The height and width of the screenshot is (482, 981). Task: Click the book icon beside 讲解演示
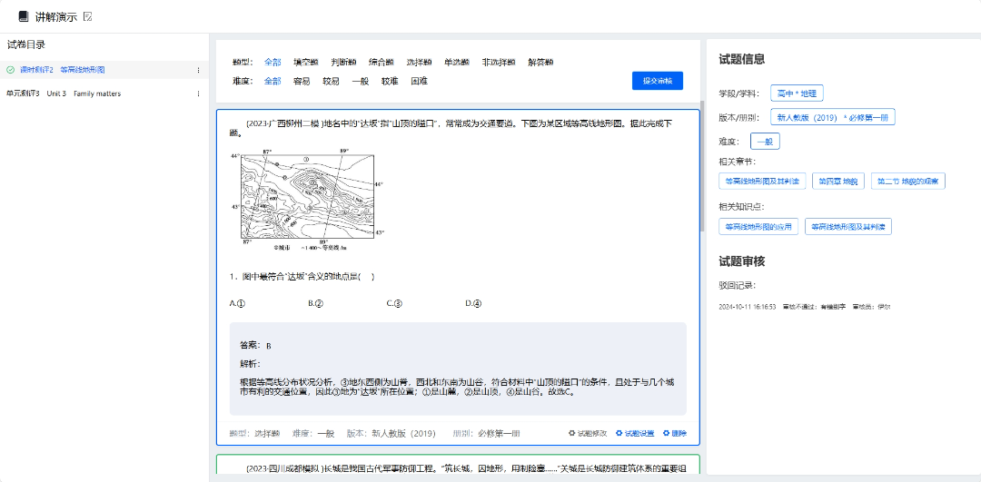(24, 17)
